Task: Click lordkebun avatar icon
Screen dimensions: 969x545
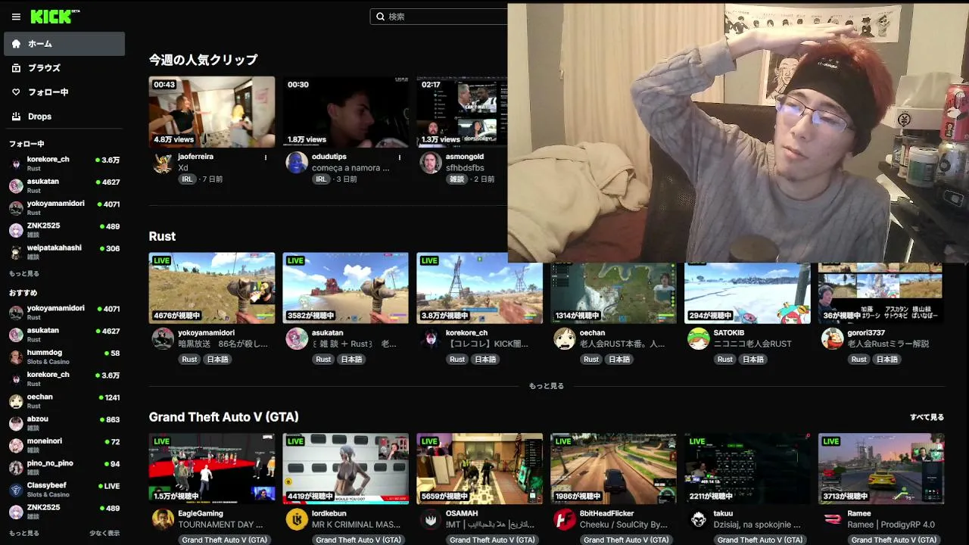Action: click(x=297, y=519)
